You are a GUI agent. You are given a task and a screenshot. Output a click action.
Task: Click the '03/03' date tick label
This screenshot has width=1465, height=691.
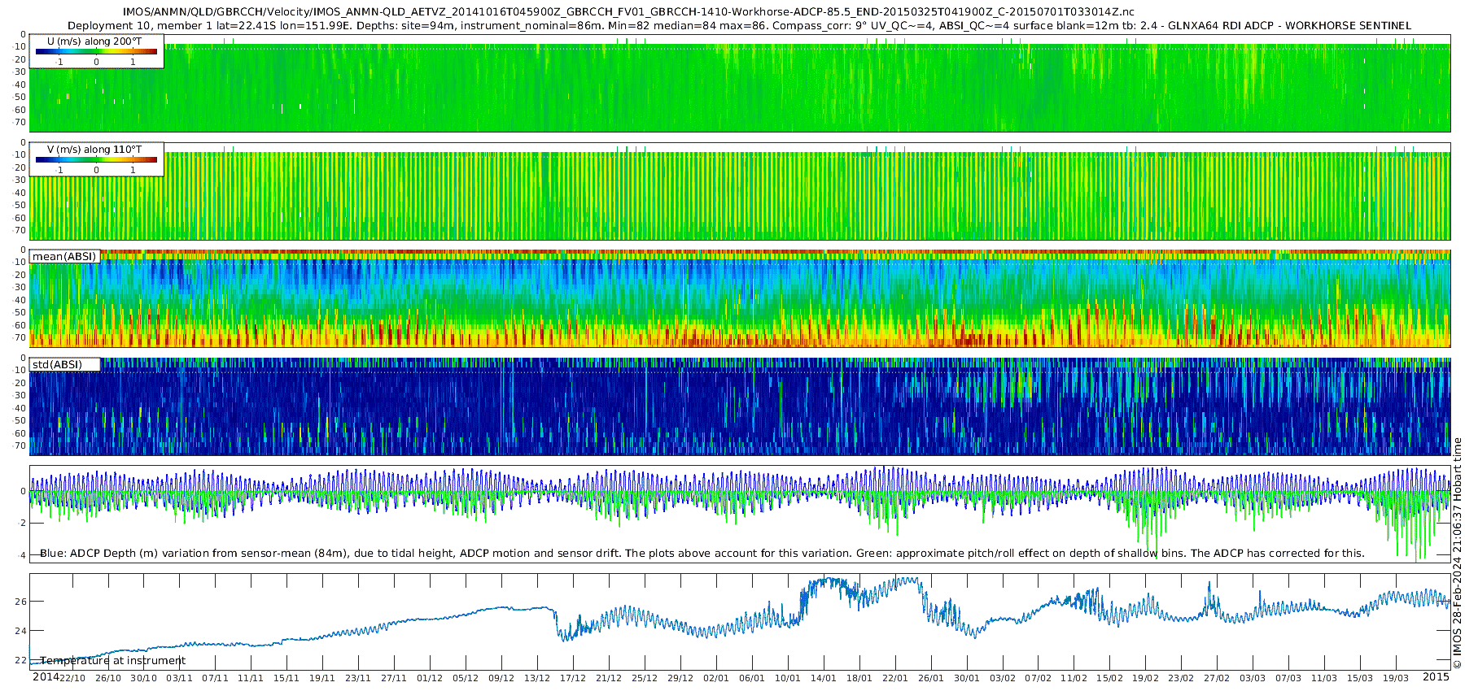point(1253,678)
